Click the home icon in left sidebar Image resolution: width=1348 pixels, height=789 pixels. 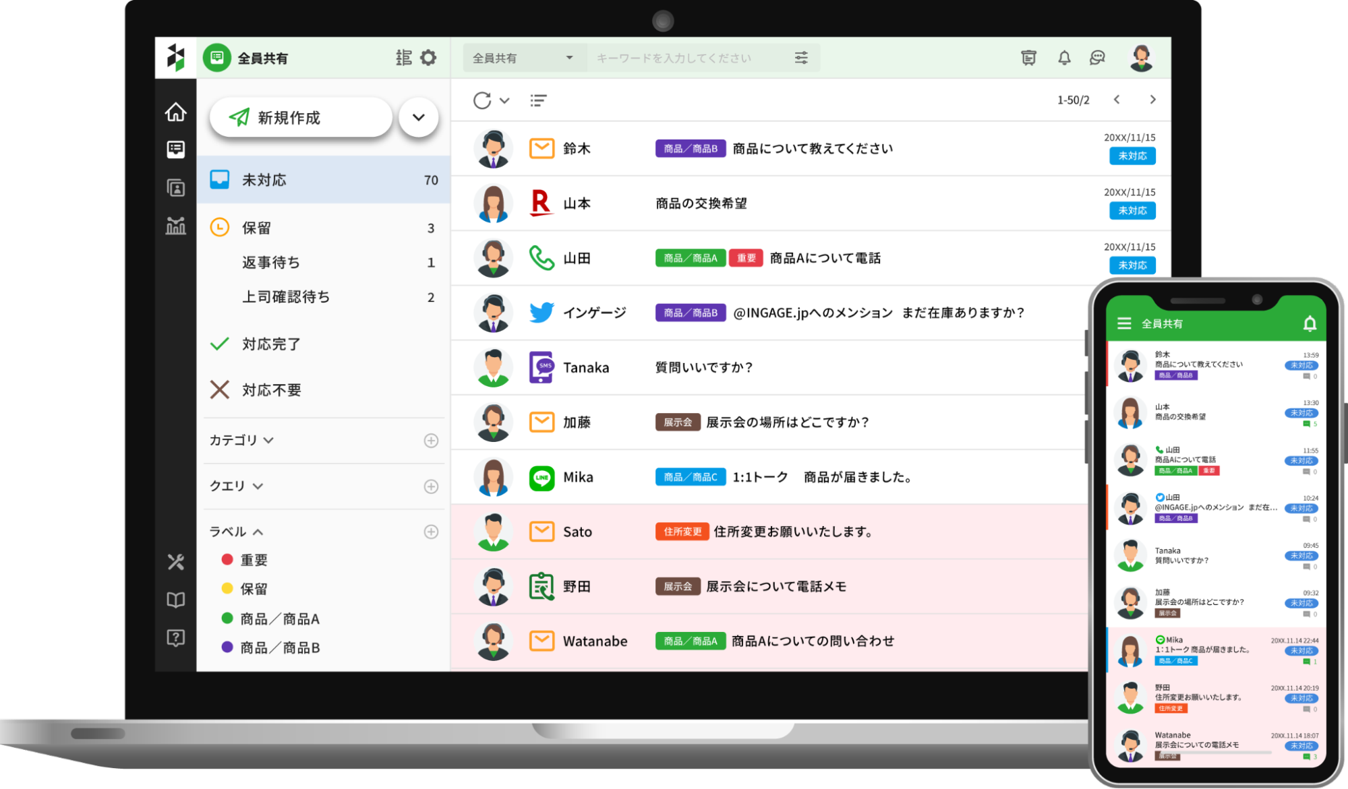coord(175,112)
